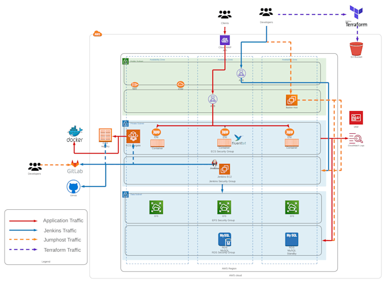Click the 'AWS cloud' label
Image resolution: width=386 pixels, height=283 pixels.
click(236, 276)
